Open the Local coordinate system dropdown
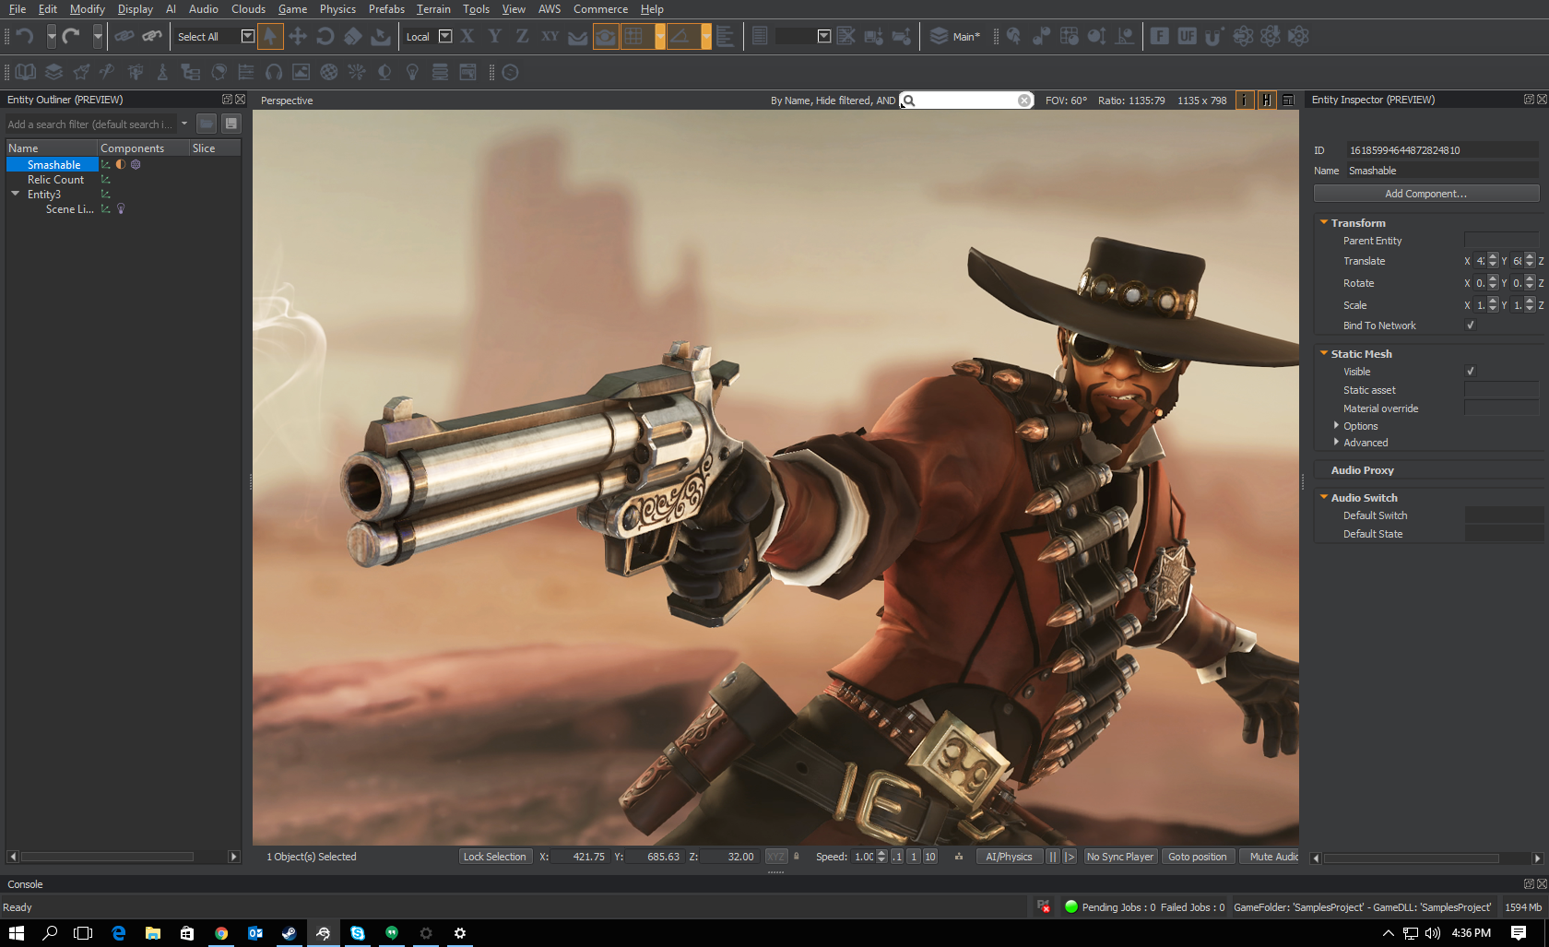 coord(445,37)
